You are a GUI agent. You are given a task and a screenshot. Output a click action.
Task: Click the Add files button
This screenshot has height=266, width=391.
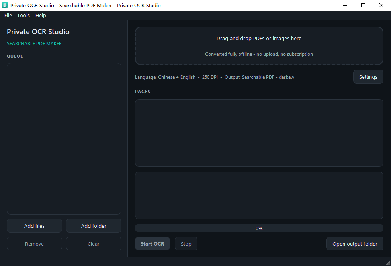(34, 226)
